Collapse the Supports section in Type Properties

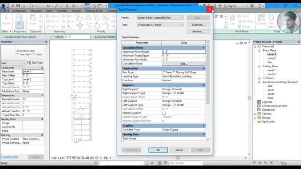(x=204, y=85)
